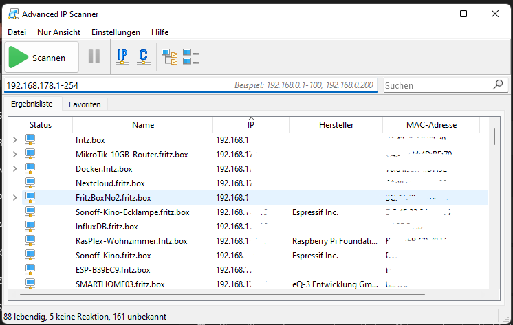Viewport: 513px width, 325px height.
Task: Click the device icon for InfluxDB.fritz.box
Action: coord(30,226)
